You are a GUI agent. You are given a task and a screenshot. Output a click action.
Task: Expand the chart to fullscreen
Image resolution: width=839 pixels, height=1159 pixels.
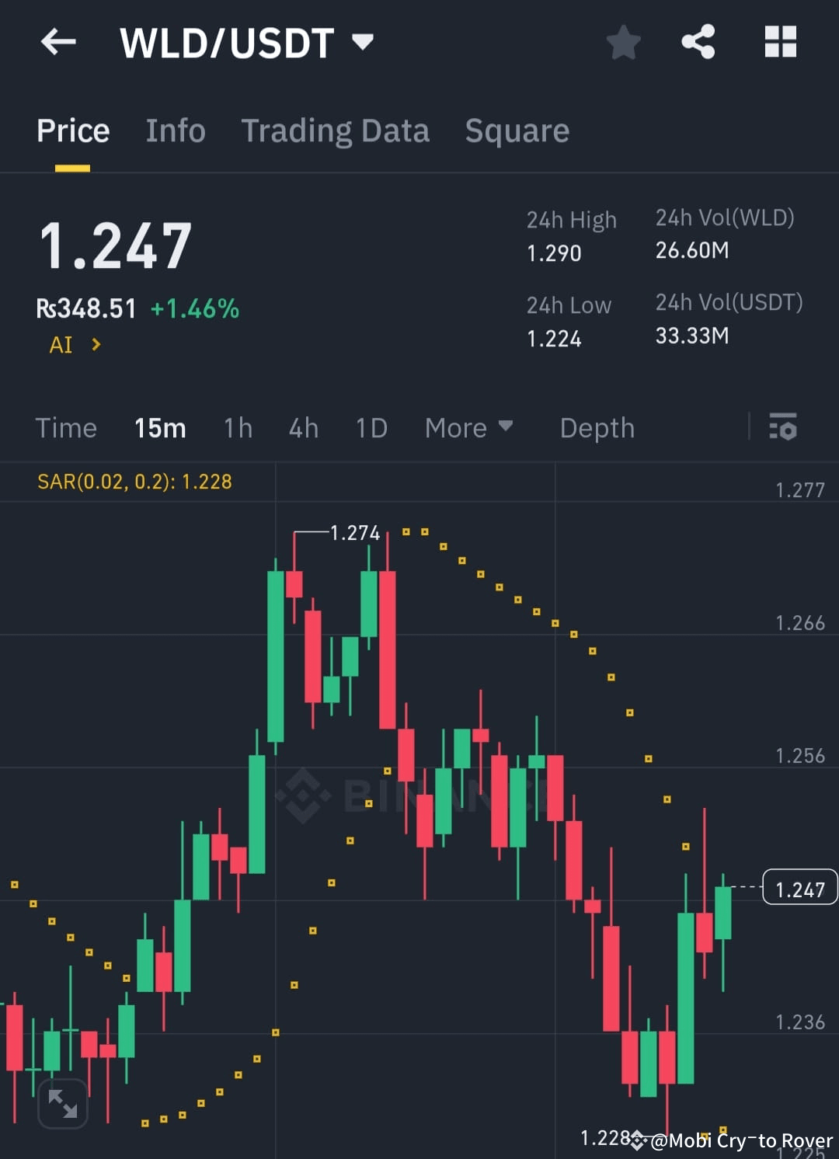(62, 1102)
